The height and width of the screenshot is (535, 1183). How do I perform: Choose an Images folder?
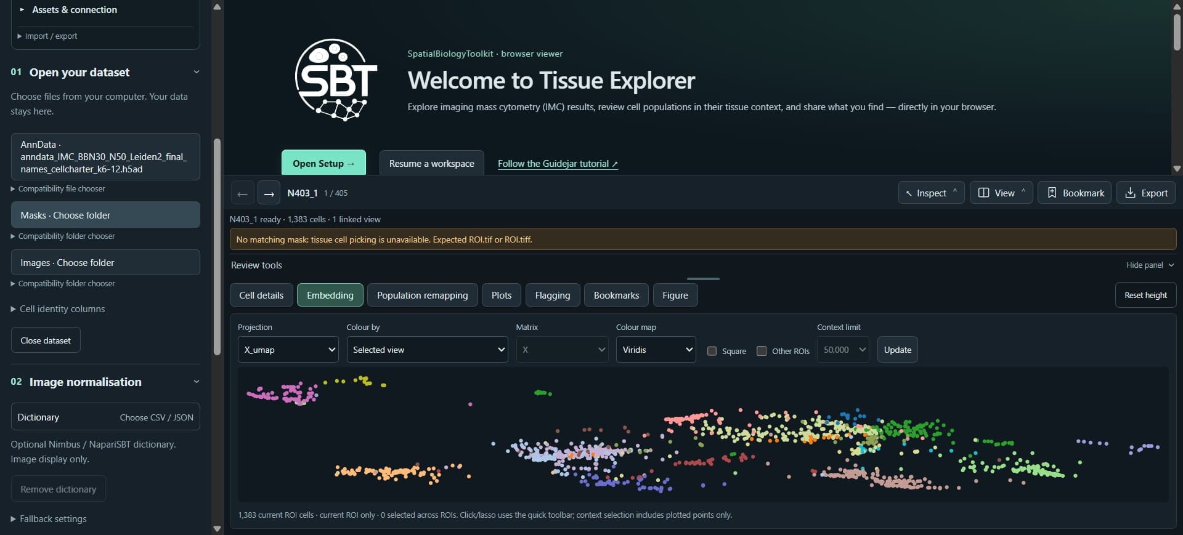[105, 262]
